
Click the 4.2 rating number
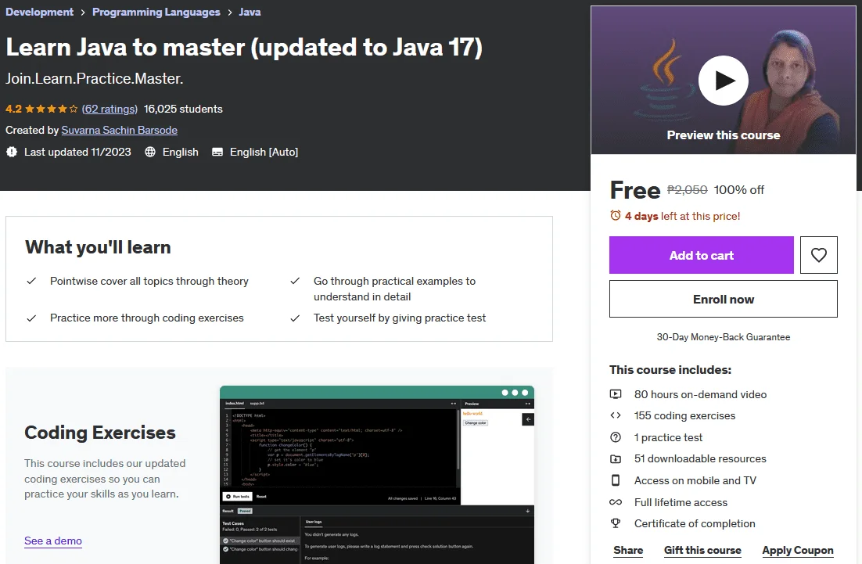point(14,109)
